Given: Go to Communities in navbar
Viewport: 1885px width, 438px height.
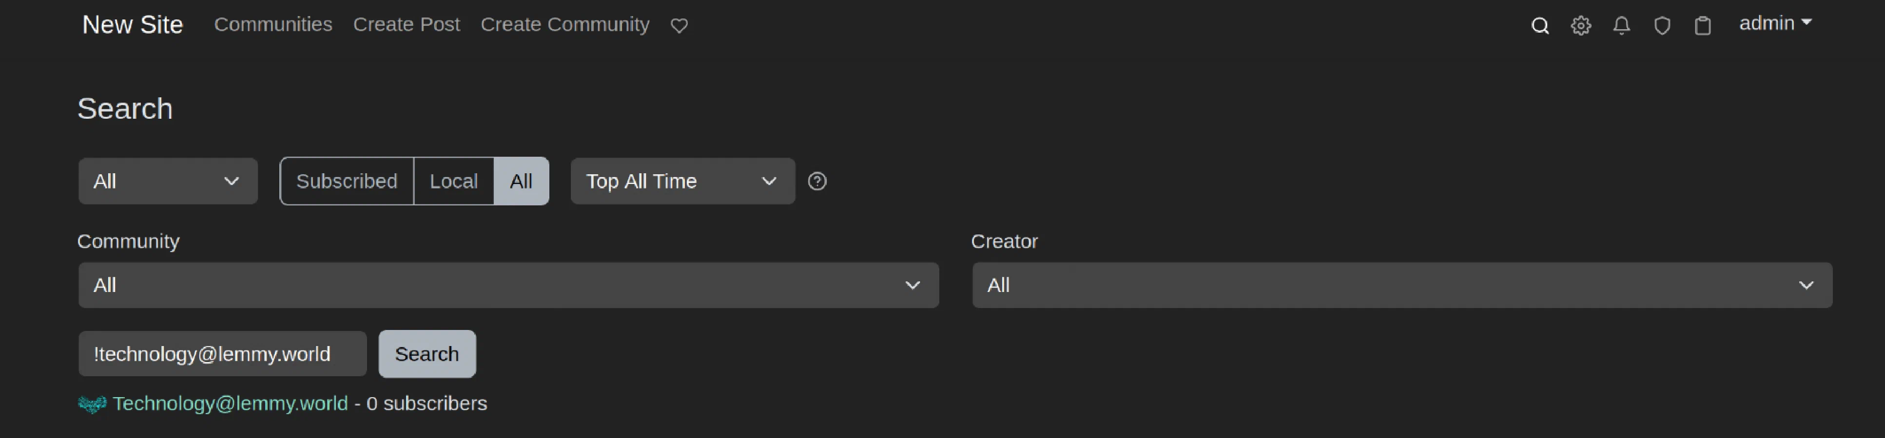Looking at the screenshot, I should [x=273, y=25].
